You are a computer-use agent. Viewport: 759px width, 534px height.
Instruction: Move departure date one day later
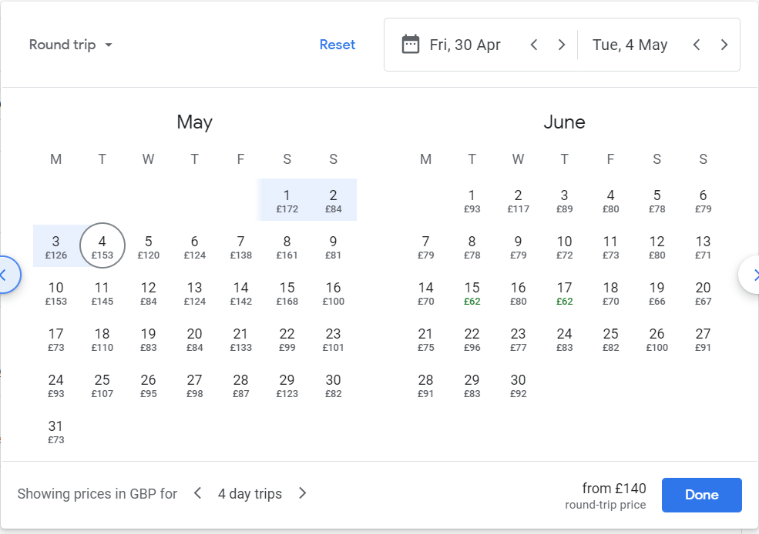point(562,45)
